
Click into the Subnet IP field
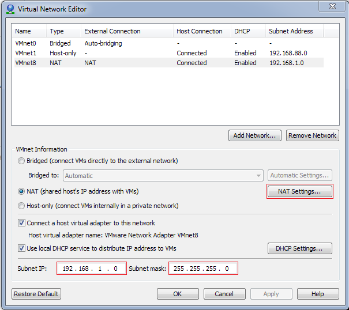click(x=92, y=269)
